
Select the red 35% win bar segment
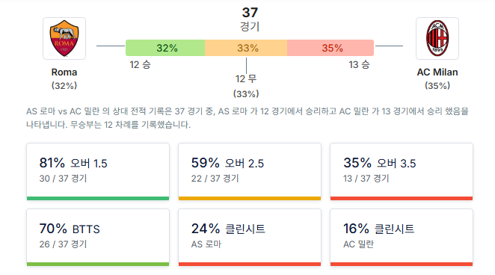tap(330, 48)
